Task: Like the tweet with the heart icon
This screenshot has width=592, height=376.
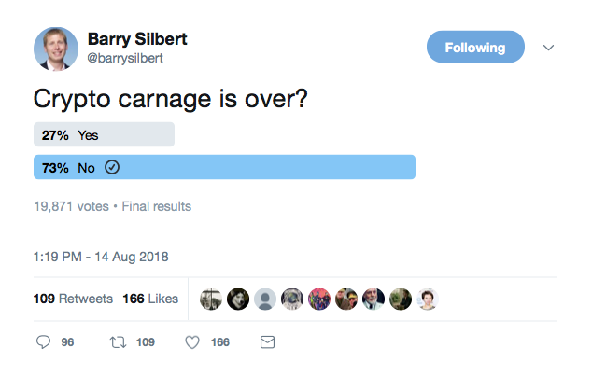Action: coord(192,342)
